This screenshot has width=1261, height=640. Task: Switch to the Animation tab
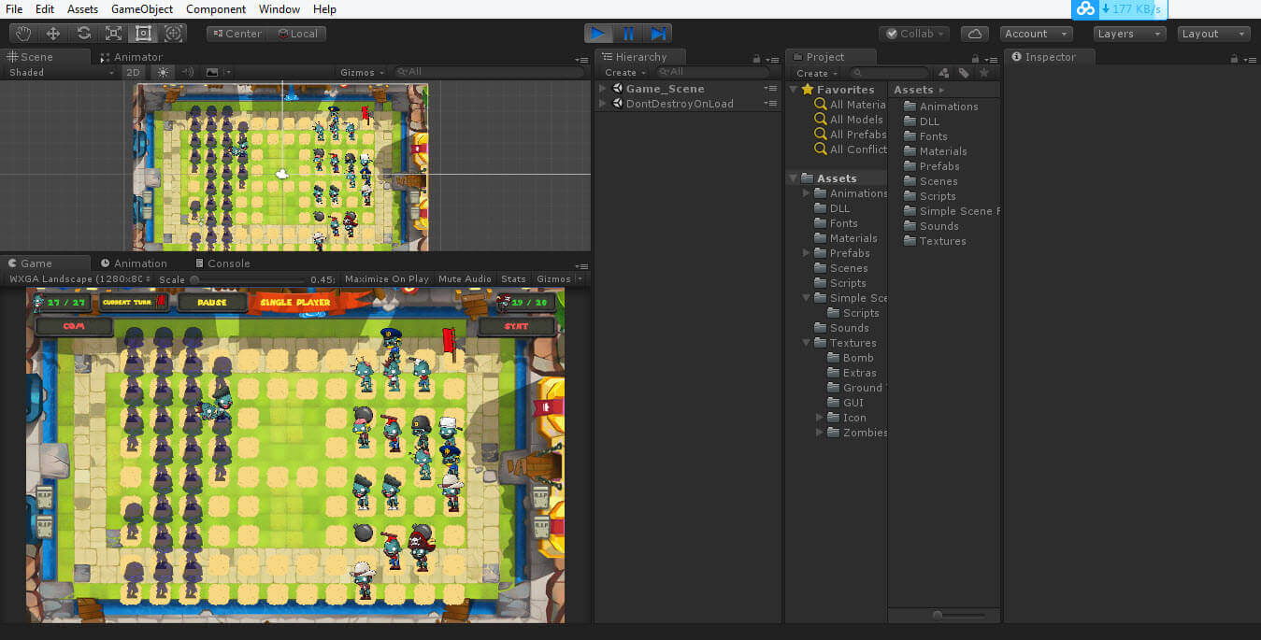134,263
